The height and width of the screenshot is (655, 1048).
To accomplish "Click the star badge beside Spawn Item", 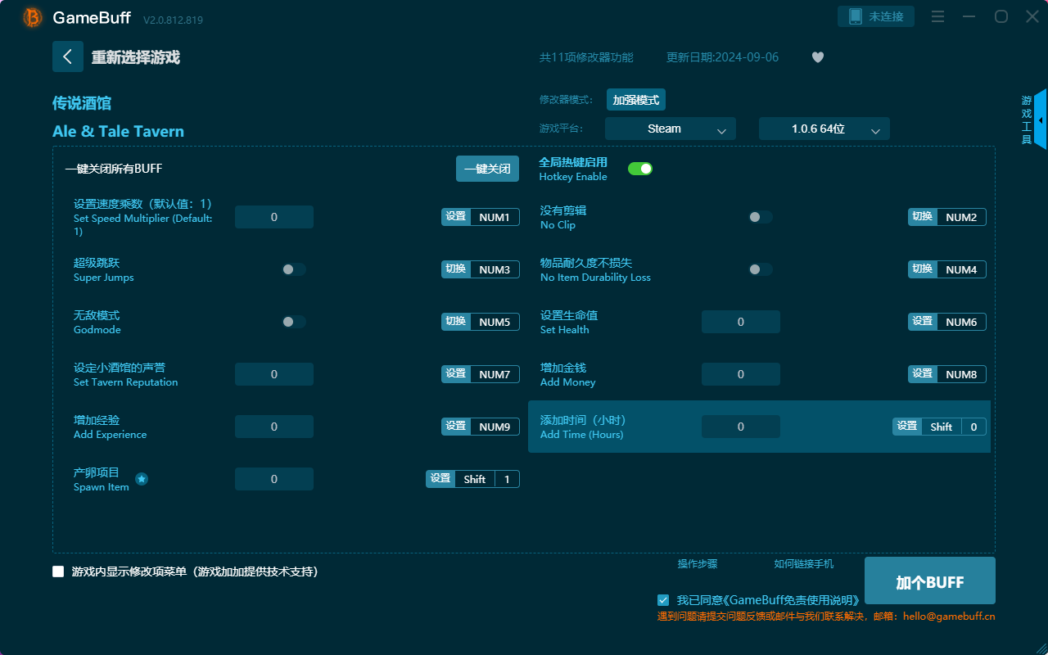I will coord(142,479).
